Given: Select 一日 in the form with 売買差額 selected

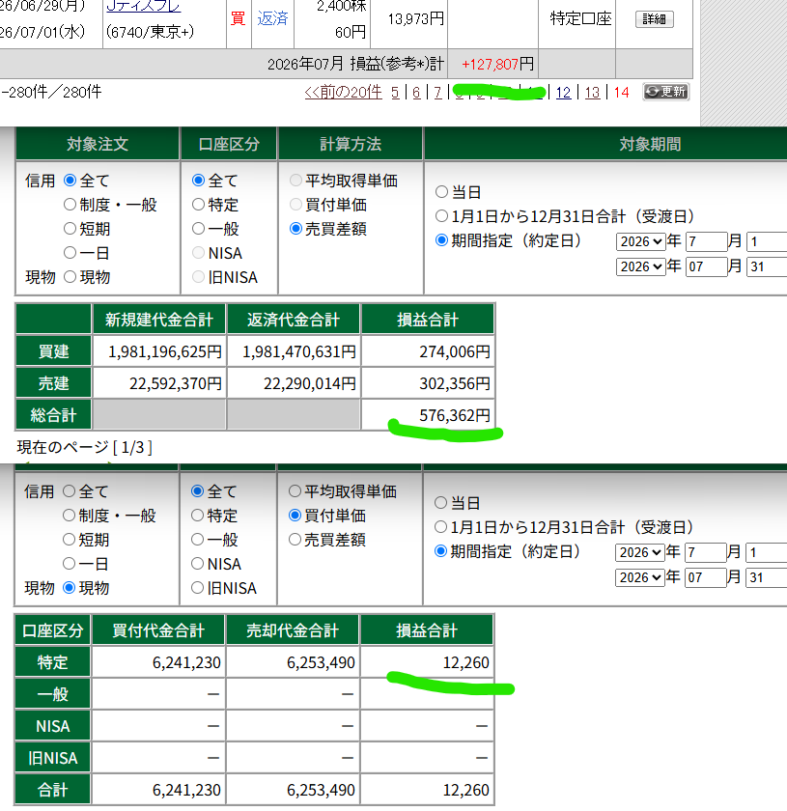Looking at the screenshot, I should [70, 253].
